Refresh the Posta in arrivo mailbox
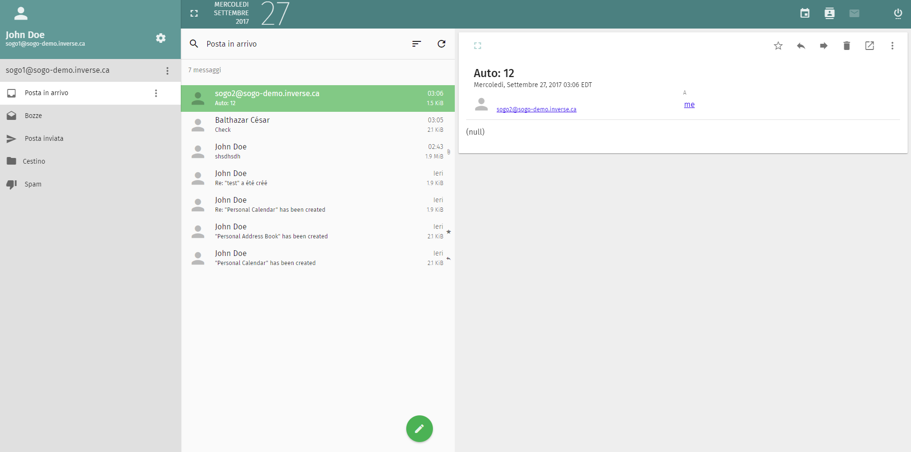 (x=441, y=44)
